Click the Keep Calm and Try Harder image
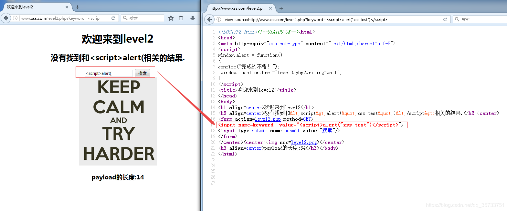 (118, 121)
